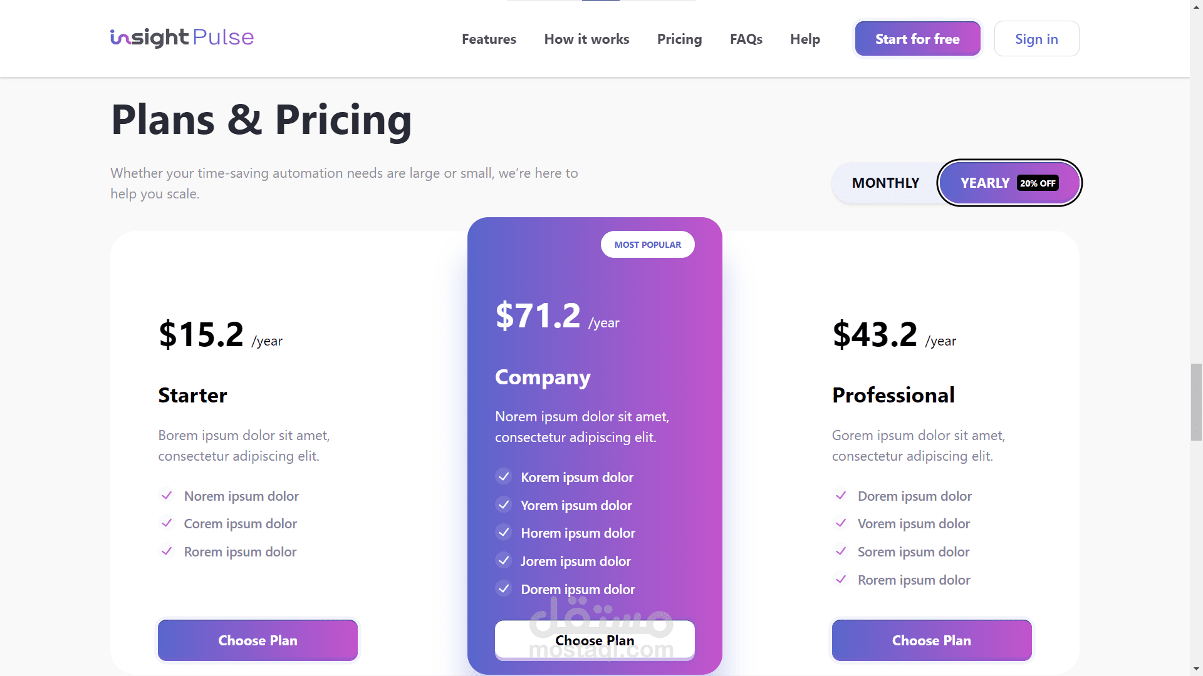Click checkmark icon beside Norem ipsum dolor
1203x676 pixels.
coord(167,496)
